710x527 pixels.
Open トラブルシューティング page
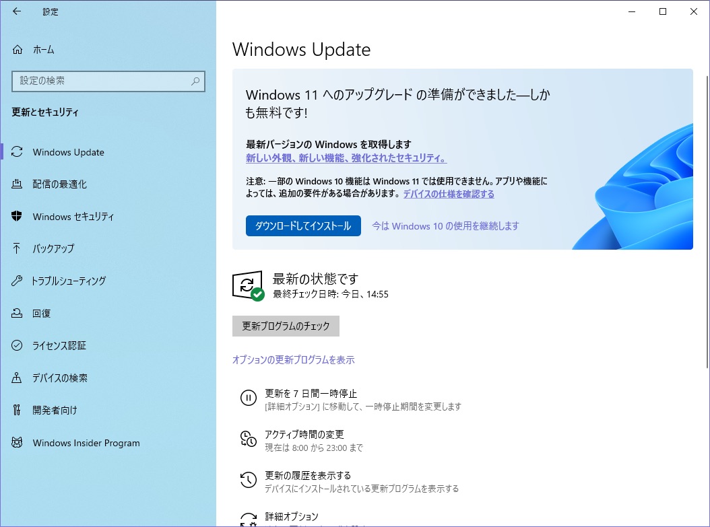point(108,281)
